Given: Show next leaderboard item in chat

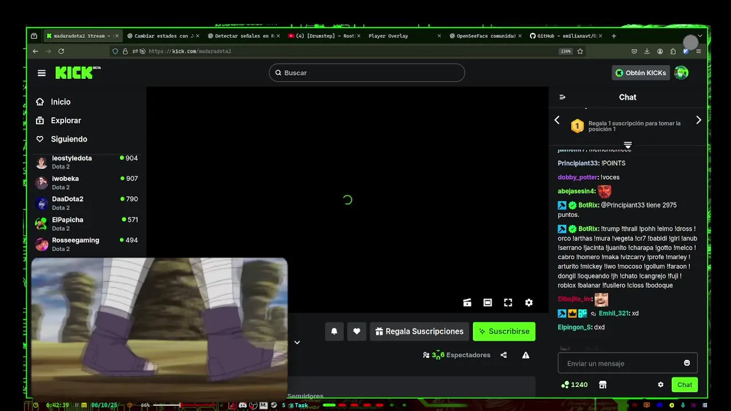Looking at the screenshot, I should 698,120.
